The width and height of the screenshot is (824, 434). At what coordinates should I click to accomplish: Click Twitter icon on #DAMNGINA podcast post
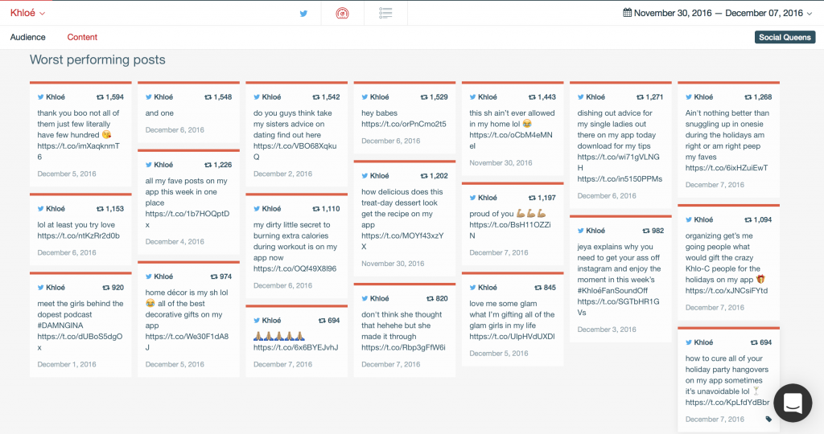pyautogui.click(x=40, y=287)
